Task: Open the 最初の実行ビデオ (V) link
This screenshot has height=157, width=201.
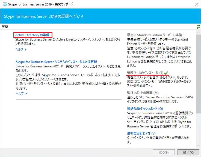Action: click(x=141, y=133)
